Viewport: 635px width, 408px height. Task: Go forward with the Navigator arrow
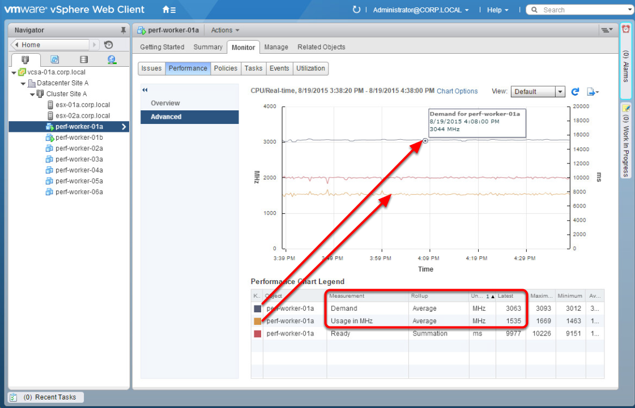pos(94,45)
